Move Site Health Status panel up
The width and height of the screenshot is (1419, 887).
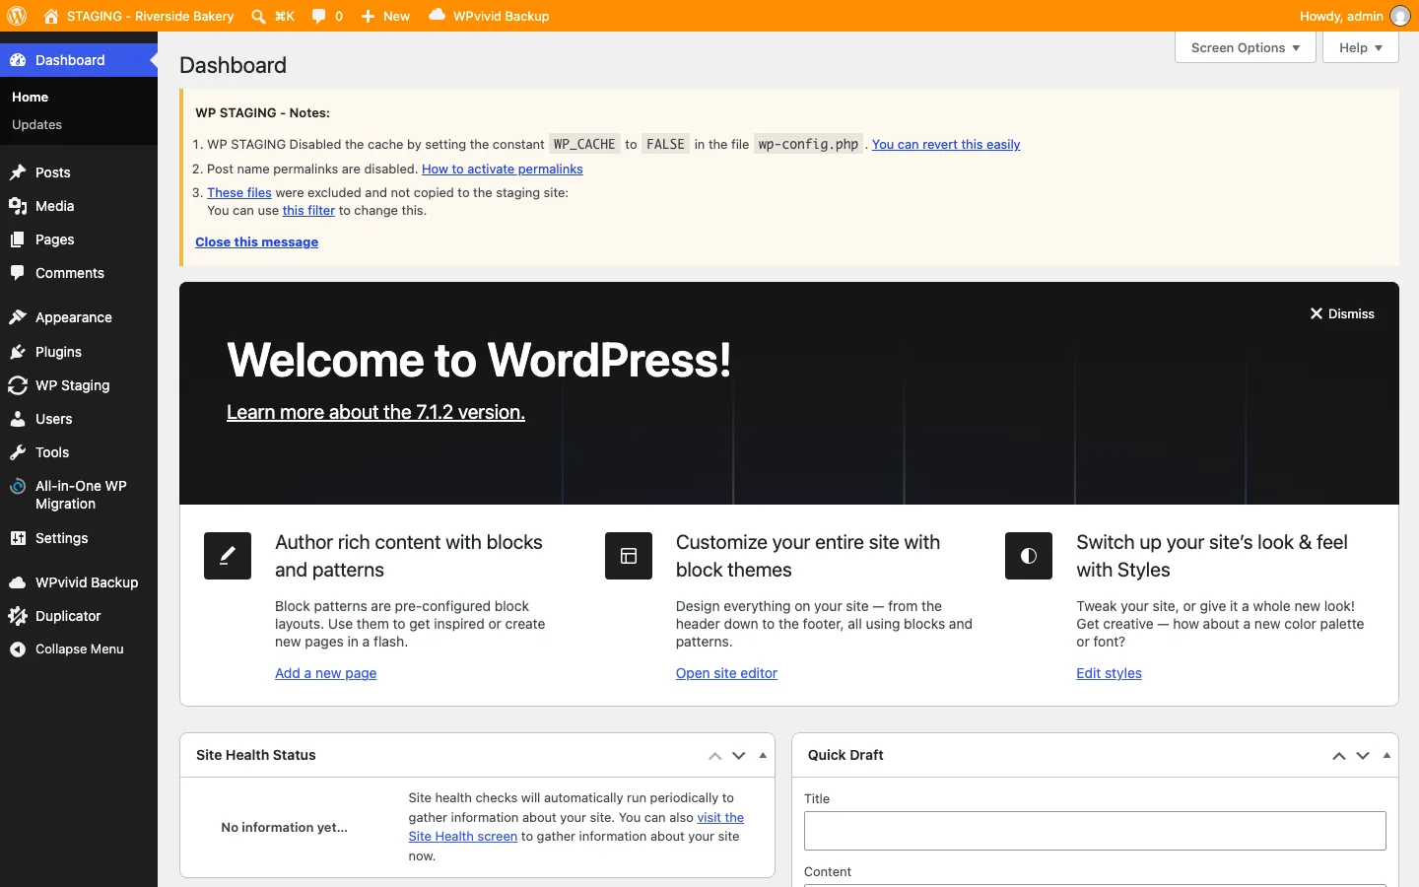click(x=715, y=756)
